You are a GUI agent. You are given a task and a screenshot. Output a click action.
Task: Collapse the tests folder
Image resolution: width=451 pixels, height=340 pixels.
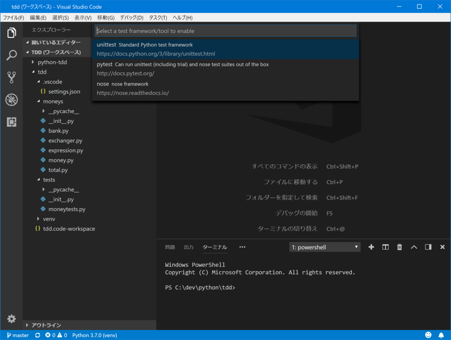[38, 180]
